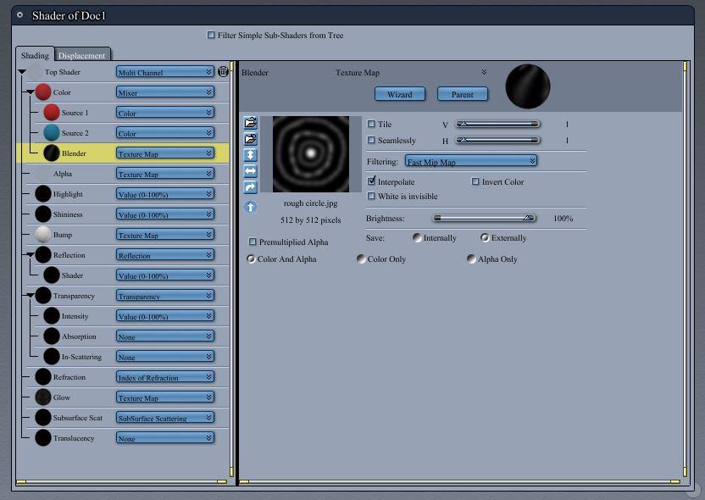Image resolution: width=705 pixels, height=500 pixels.
Task: Click the chevron beside the Texture Map header
Action: 484,72
